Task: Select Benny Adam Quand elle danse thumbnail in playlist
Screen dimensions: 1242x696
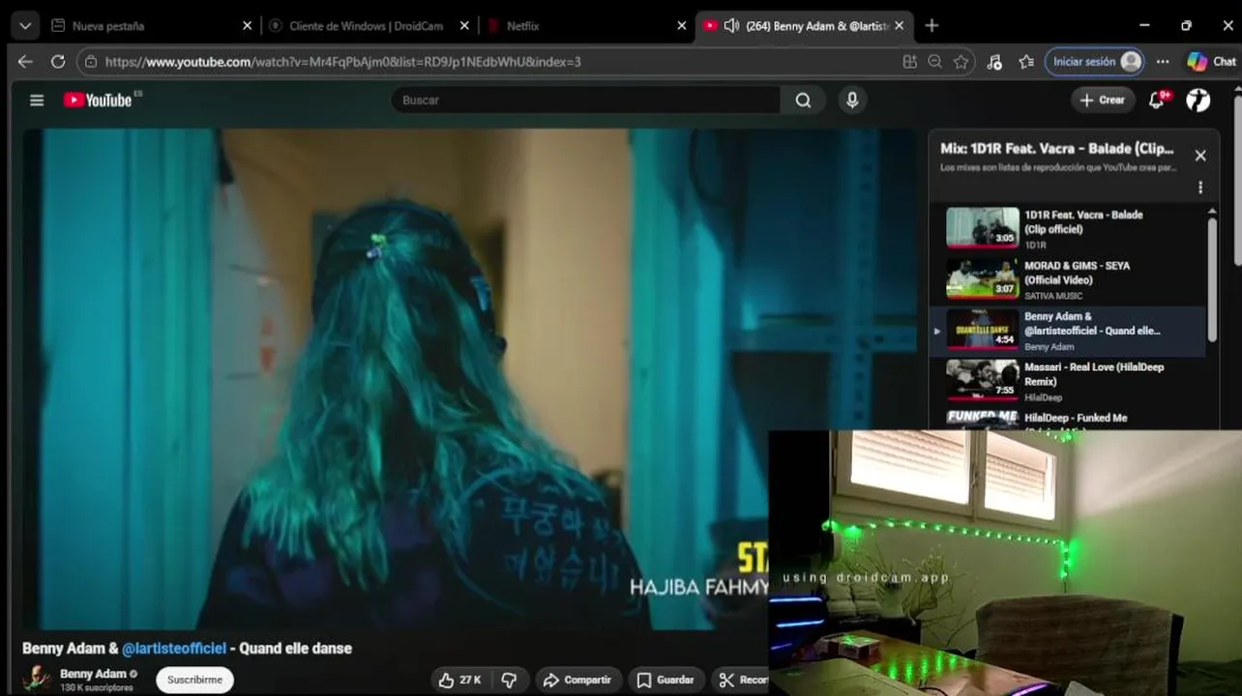Action: point(982,330)
